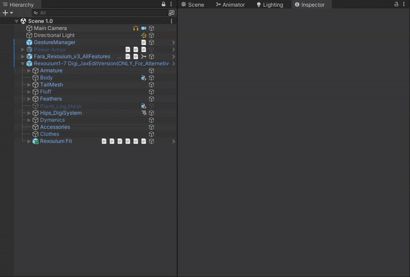Expand the Rexouium Fit child object
Screen dimensions: 410x277
29,142
